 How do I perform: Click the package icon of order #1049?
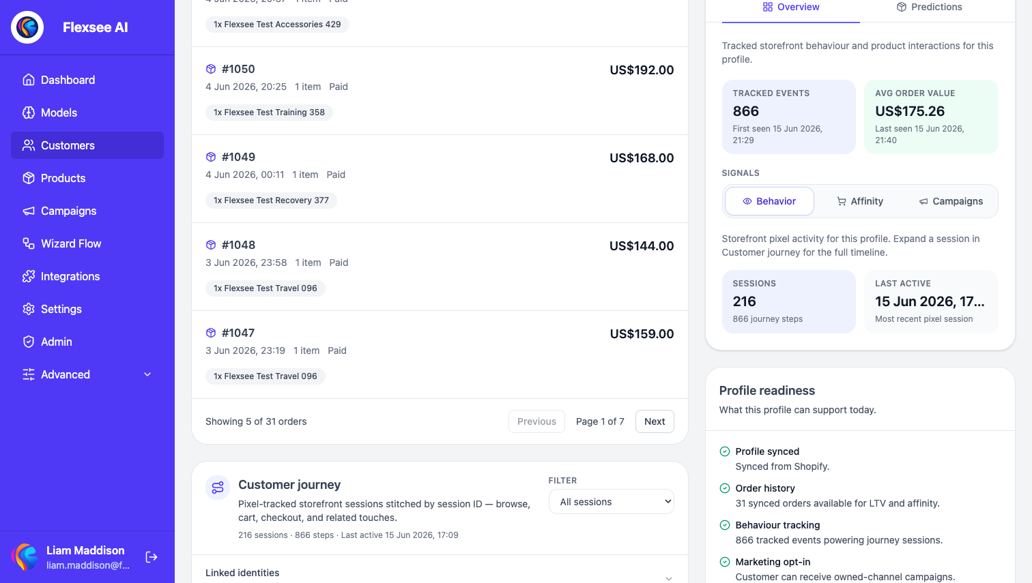[x=211, y=157]
